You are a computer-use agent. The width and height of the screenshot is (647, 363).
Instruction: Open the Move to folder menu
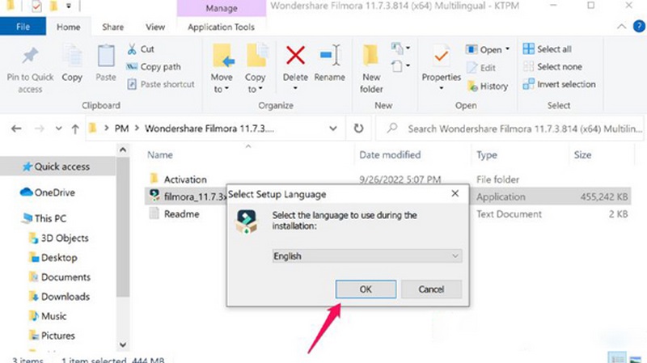(x=222, y=69)
